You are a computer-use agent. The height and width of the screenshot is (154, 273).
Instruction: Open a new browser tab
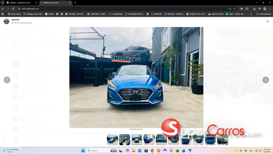75,3
